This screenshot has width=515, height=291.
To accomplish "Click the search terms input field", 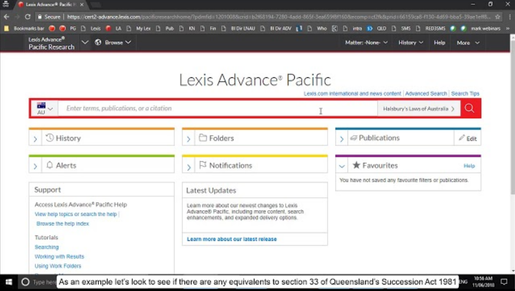I will pos(217,108).
